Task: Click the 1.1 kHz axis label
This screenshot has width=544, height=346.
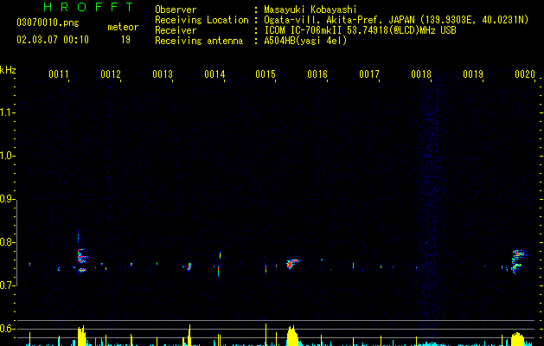Action: [7, 112]
